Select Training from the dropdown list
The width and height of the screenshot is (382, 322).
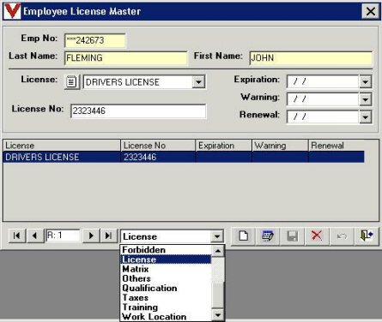[166, 307]
